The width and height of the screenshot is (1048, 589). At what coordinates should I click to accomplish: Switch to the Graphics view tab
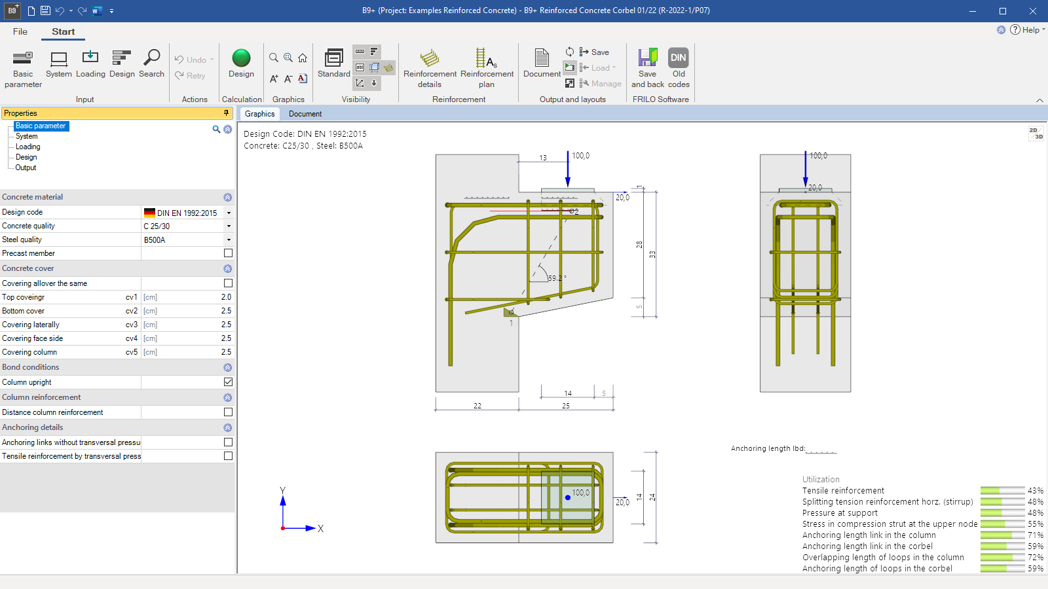(x=259, y=114)
